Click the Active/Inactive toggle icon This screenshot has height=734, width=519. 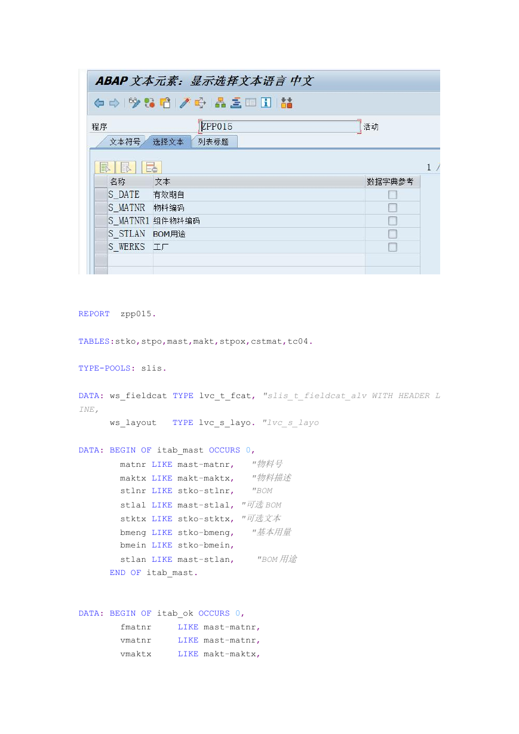point(149,103)
